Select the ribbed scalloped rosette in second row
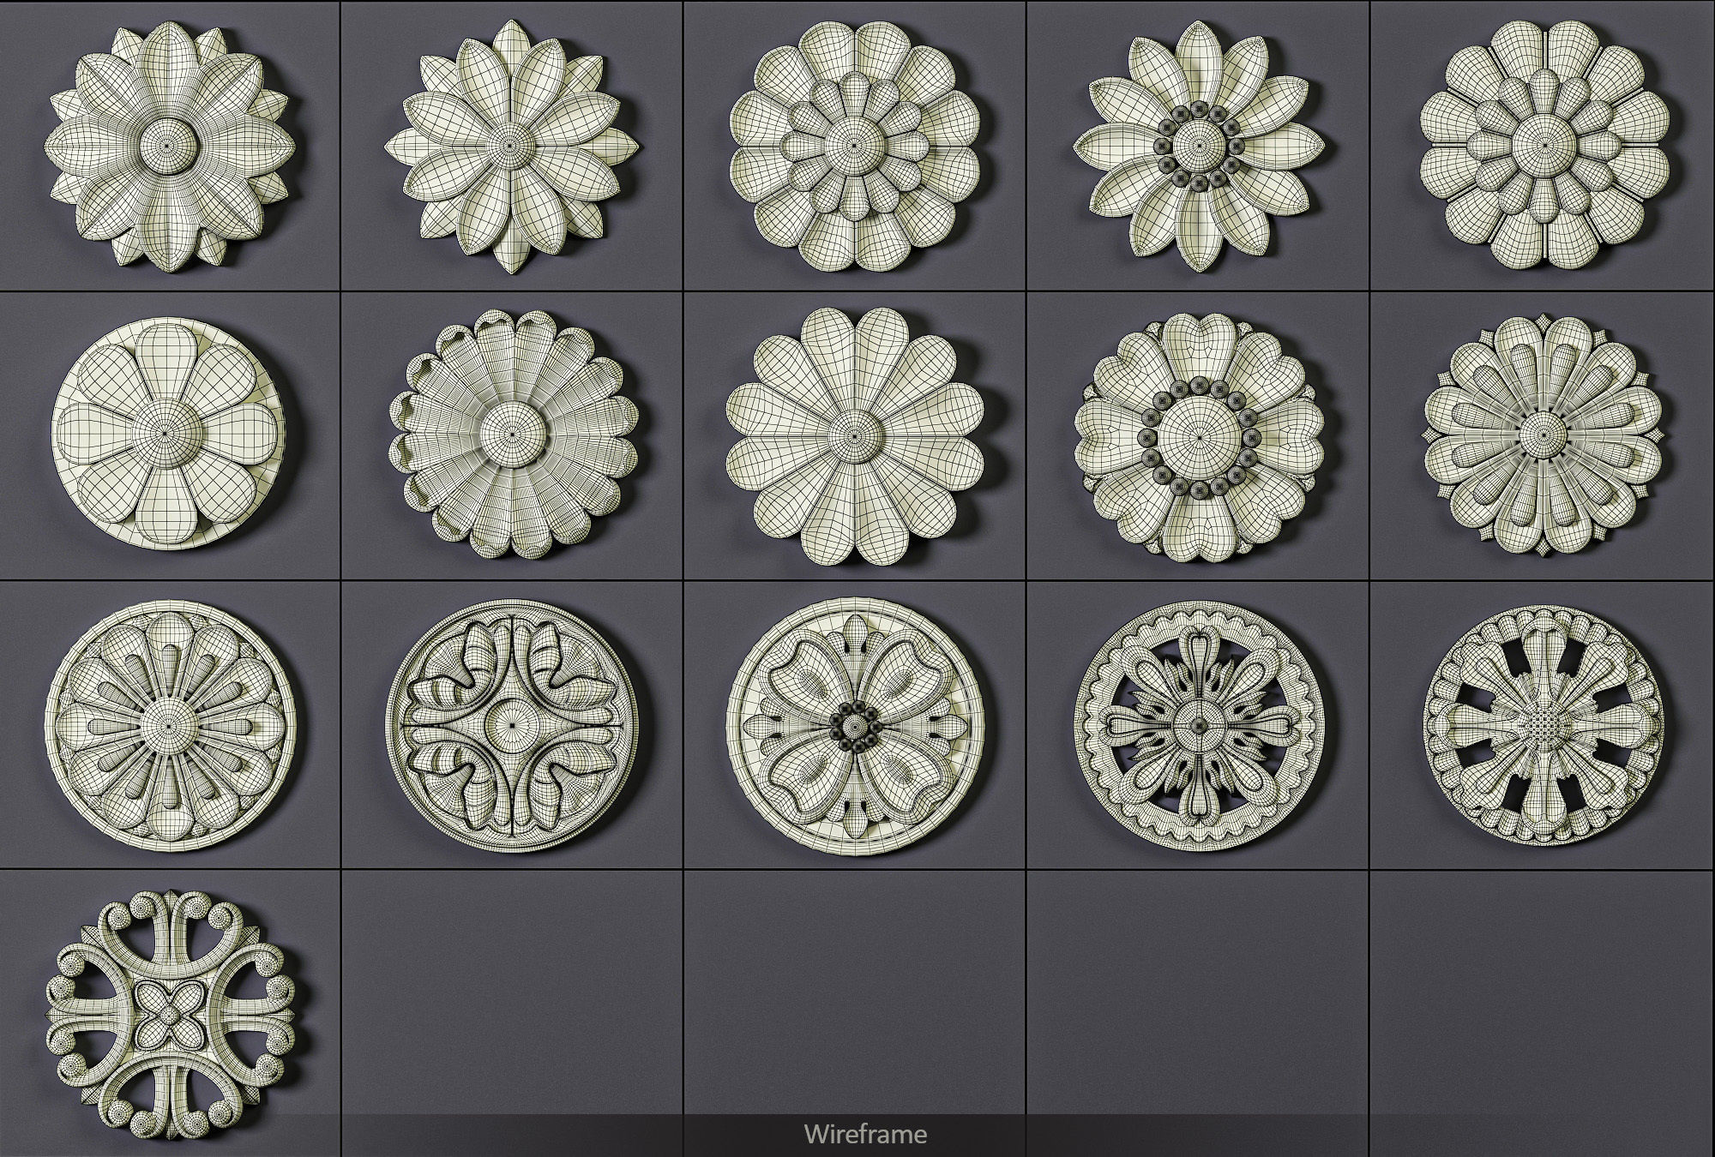The height and width of the screenshot is (1157, 1715). pyautogui.click(x=513, y=435)
